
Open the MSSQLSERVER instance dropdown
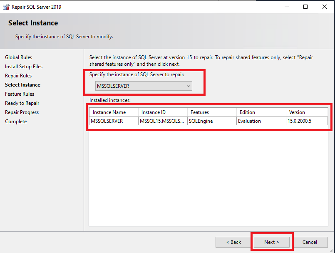pos(144,86)
